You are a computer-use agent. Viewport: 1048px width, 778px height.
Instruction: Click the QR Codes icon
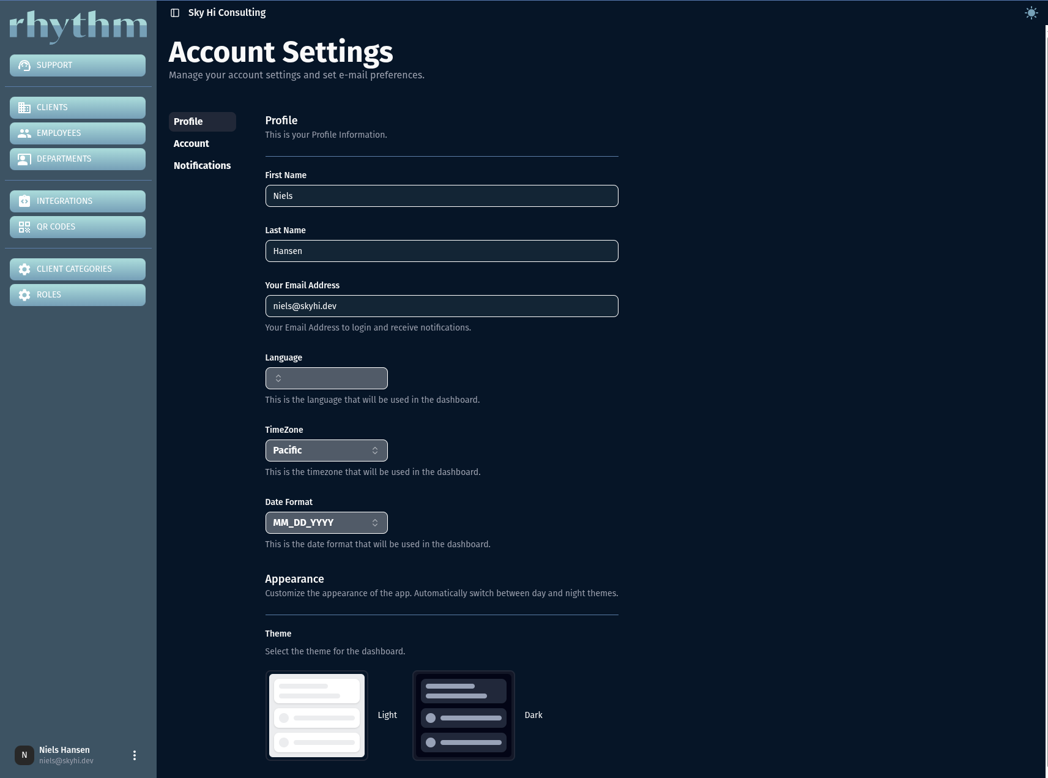pos(24,226)
